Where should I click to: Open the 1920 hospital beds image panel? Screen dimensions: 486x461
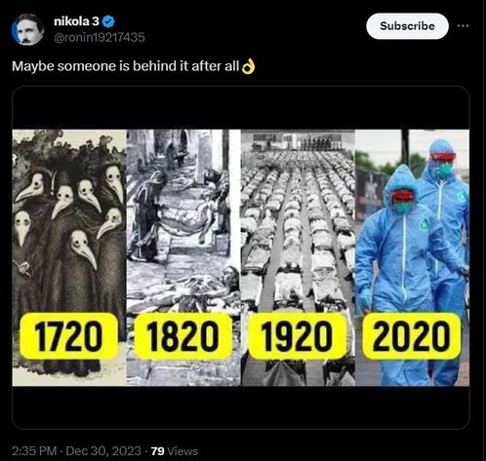(298, 257)
